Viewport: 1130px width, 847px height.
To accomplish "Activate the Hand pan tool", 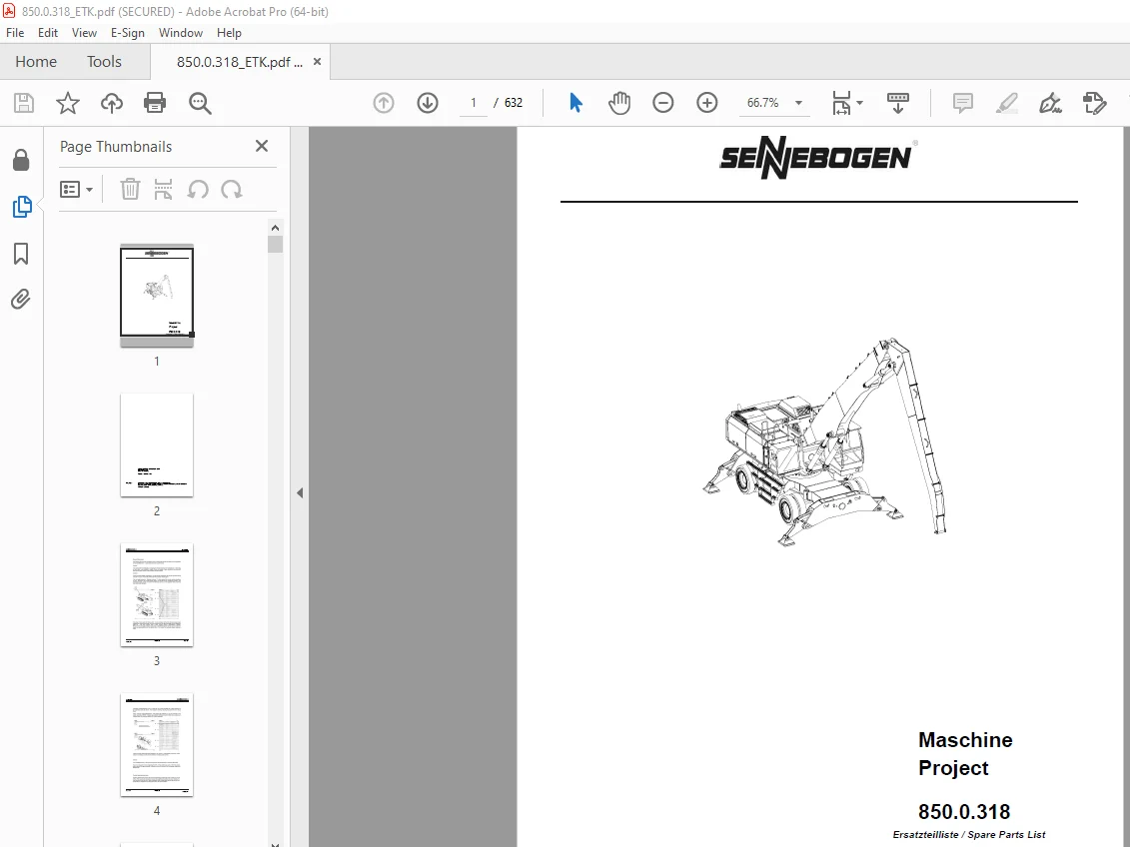I will tap(619, 103).
